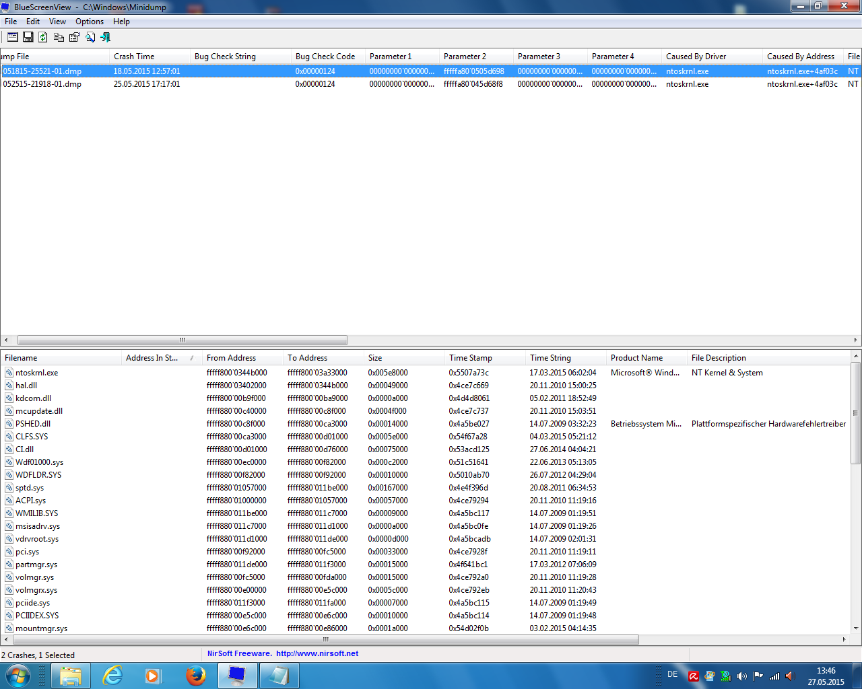
Task: Click Avira red umbrella tray icon
Action: click(x=693, y=676)
